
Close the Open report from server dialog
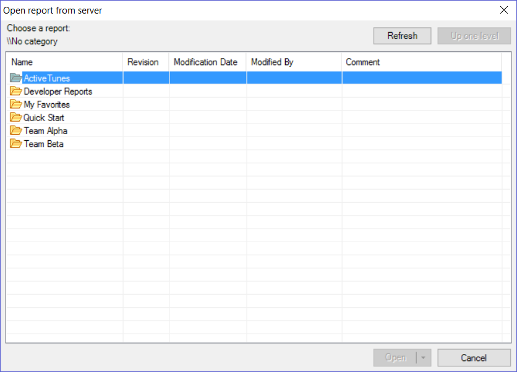[x=504, y=11]
